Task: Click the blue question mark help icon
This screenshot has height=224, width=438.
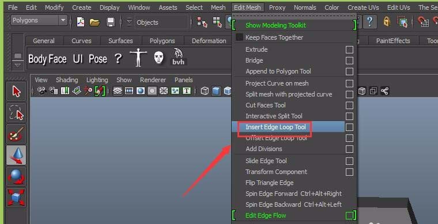Action: [x=370, y=21]
